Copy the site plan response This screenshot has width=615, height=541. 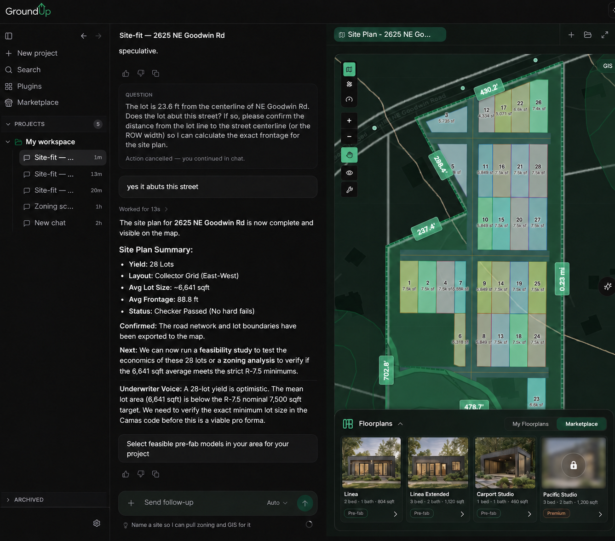point(155,474)
